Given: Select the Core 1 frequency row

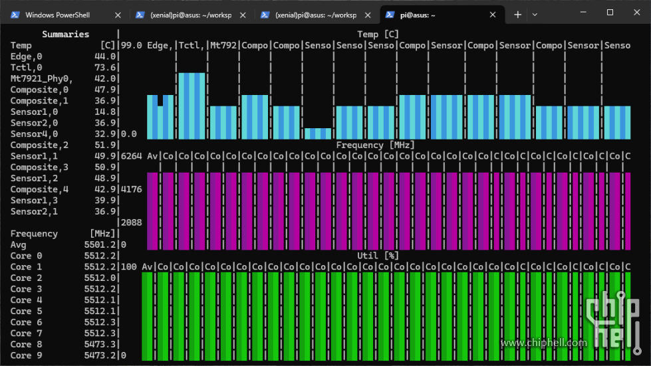Looking at the screenshot, I should [x=63, y=267].
